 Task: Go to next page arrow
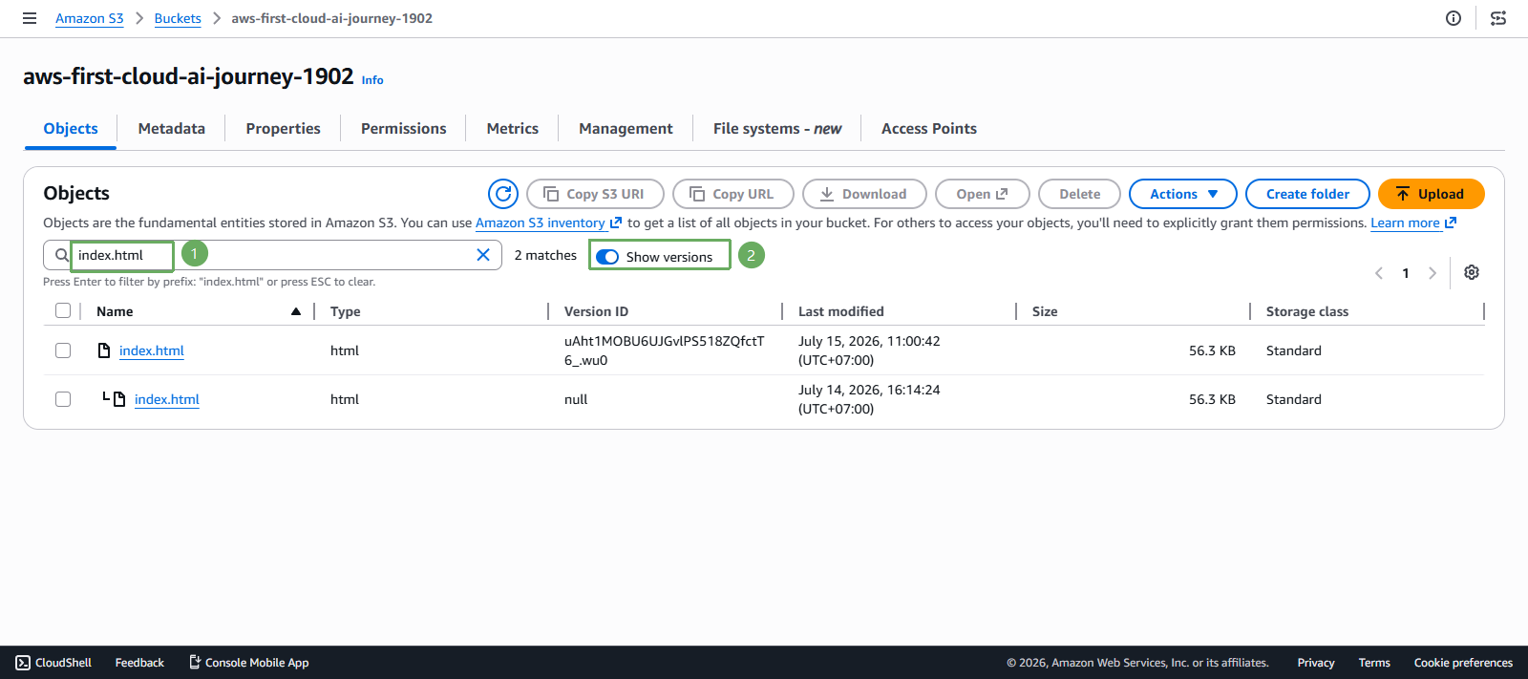1432,273
